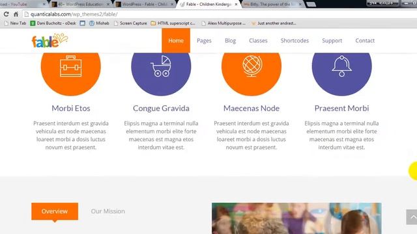Click the Praesent Morbi heading
Image resolution: width=417 pixels, height=234 pixels.
341,109
